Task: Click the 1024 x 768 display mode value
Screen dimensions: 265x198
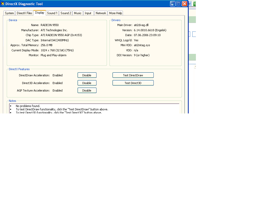Action: point(57,50)
